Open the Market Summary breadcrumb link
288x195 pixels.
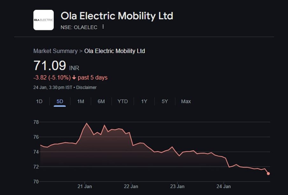pos(55,51)
